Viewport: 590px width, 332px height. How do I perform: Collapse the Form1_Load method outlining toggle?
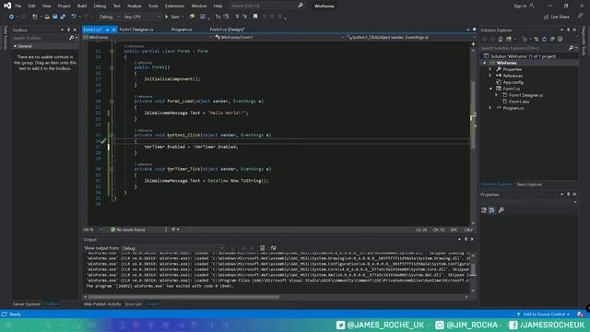[112, 101]
